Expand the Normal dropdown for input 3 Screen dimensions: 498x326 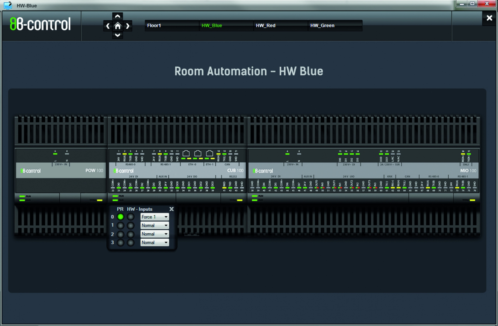155,243
